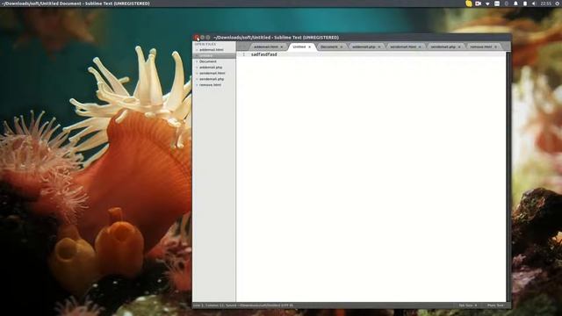
Task: Click the yellow tray icon in top panel
Action: (x=469, y=4)
